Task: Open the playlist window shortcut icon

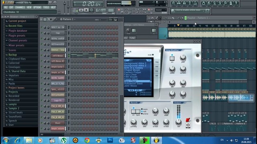Action: coord(173,3)
